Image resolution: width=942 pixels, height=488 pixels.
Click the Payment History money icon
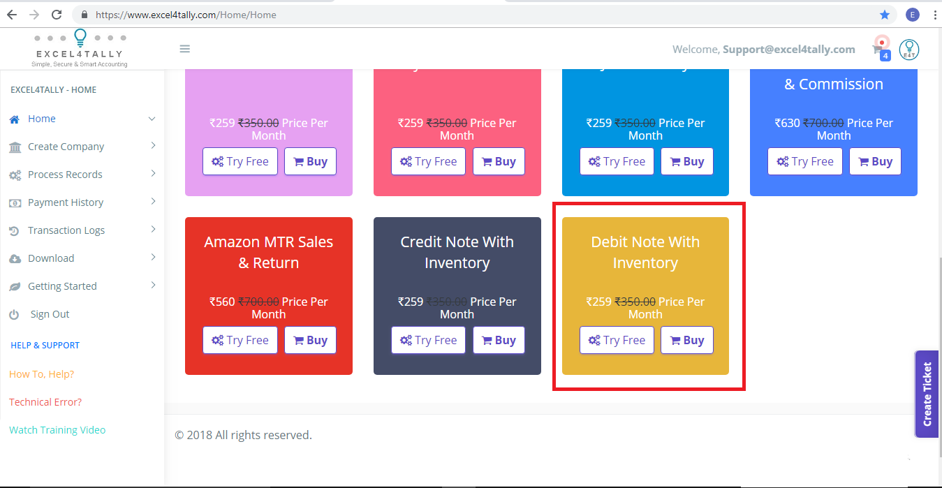(15, 203)
